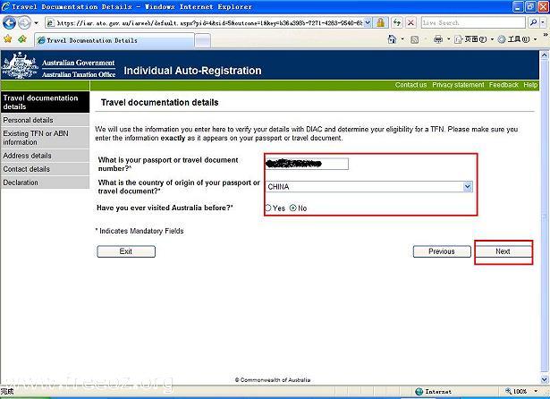Select Travel documentation details in sidebar
Screen dimensions: 550x399
point(45,102)
